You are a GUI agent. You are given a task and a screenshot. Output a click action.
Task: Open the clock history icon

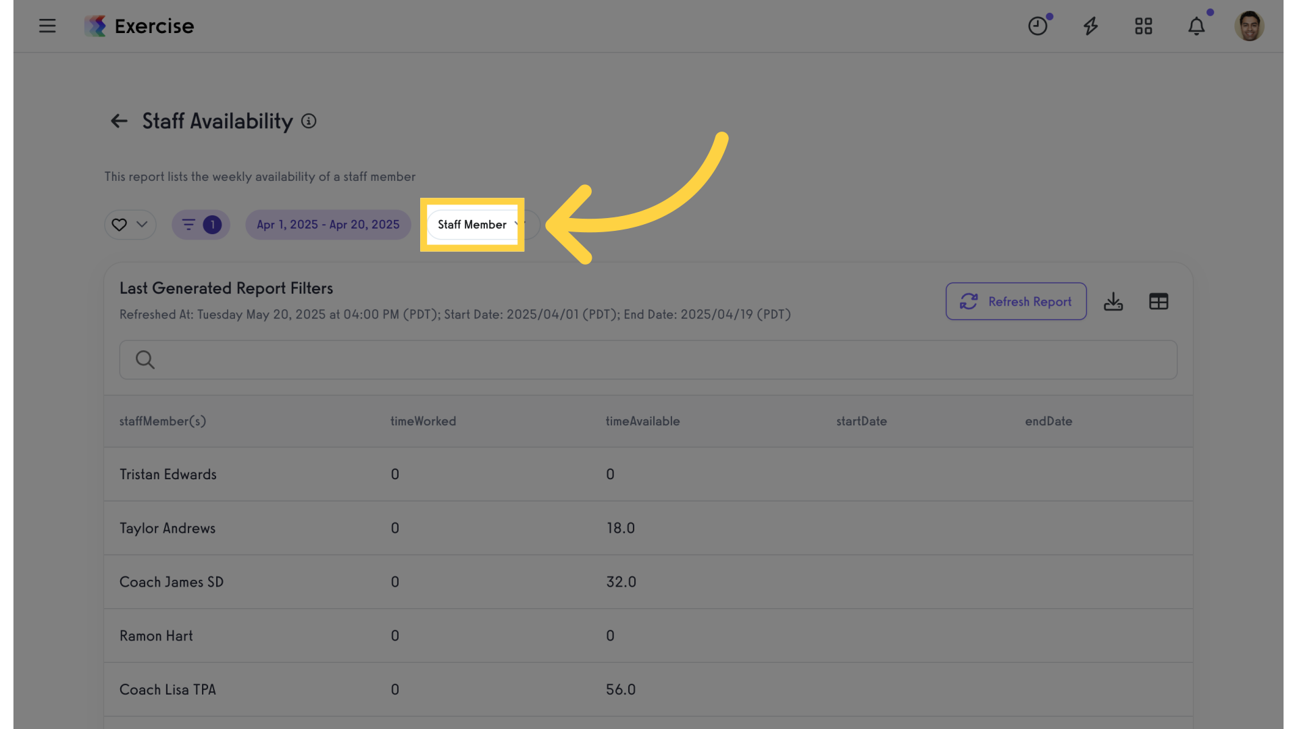1038,26
